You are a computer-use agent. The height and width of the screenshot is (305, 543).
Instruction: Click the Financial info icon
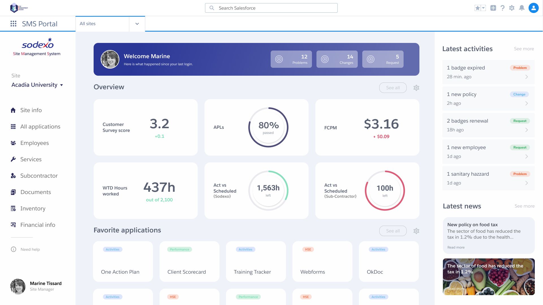(13, 225)
